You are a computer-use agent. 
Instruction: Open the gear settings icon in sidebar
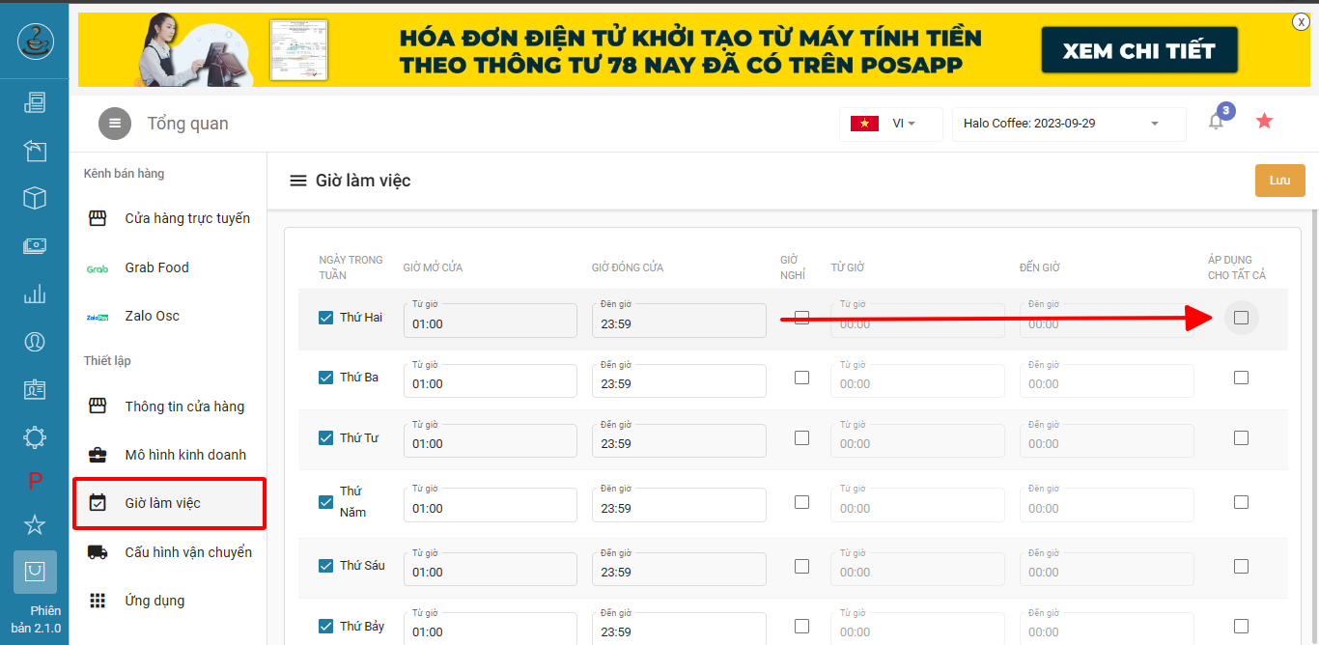coord(35,437)
